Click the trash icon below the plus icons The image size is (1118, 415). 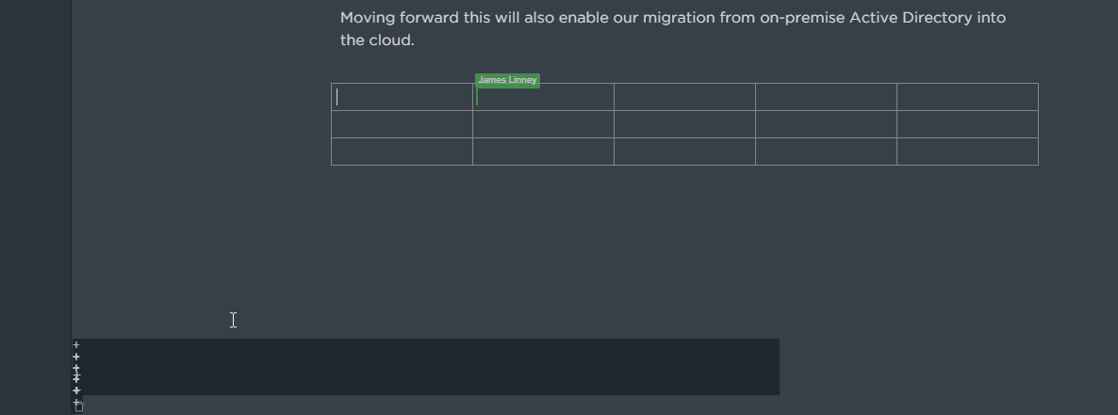click(79, 407)
